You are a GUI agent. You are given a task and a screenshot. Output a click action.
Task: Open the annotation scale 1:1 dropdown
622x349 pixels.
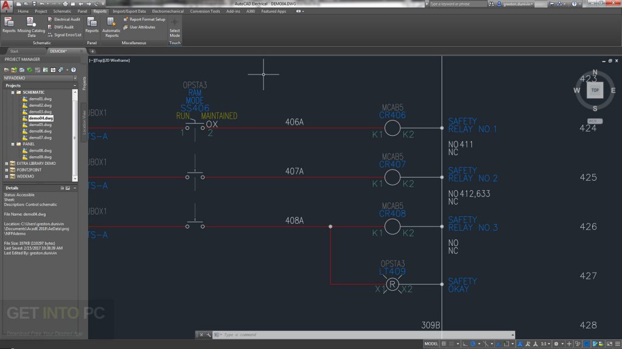click(545, 344)
